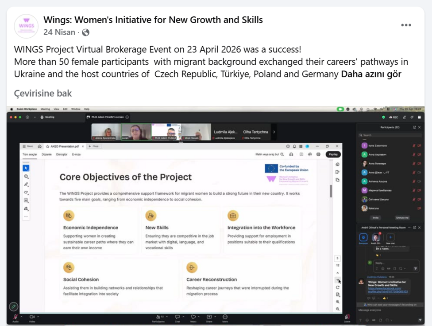432x326 pixels.
Task: Open the Zoom Workplace menu
Action: point(27,109)
